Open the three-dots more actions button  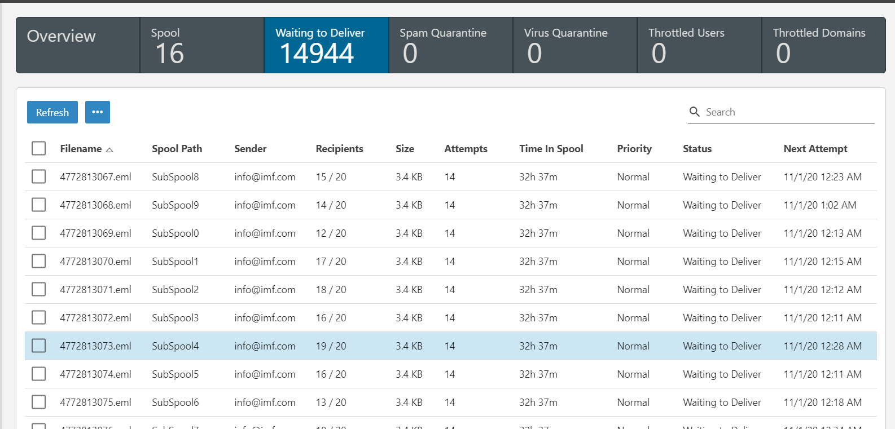(98, 112)
